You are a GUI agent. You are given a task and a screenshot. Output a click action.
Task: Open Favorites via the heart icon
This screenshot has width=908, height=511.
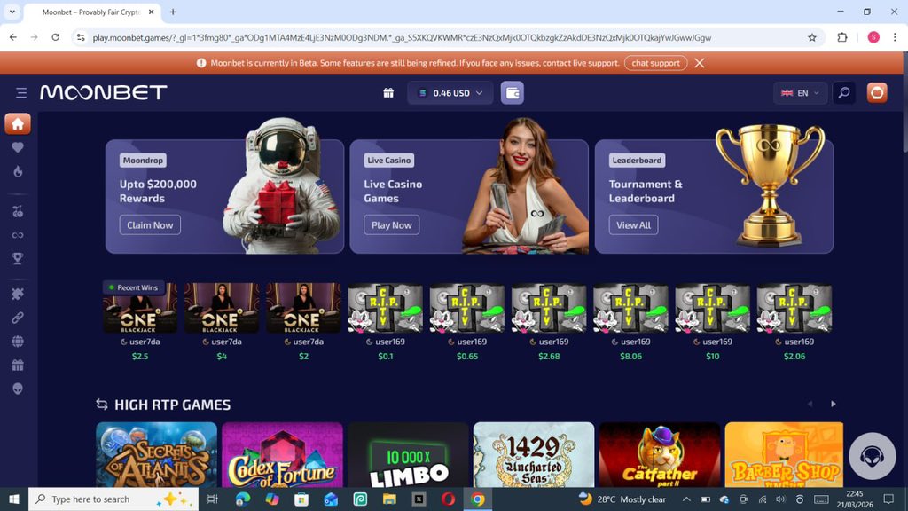(x=19, y=148)
